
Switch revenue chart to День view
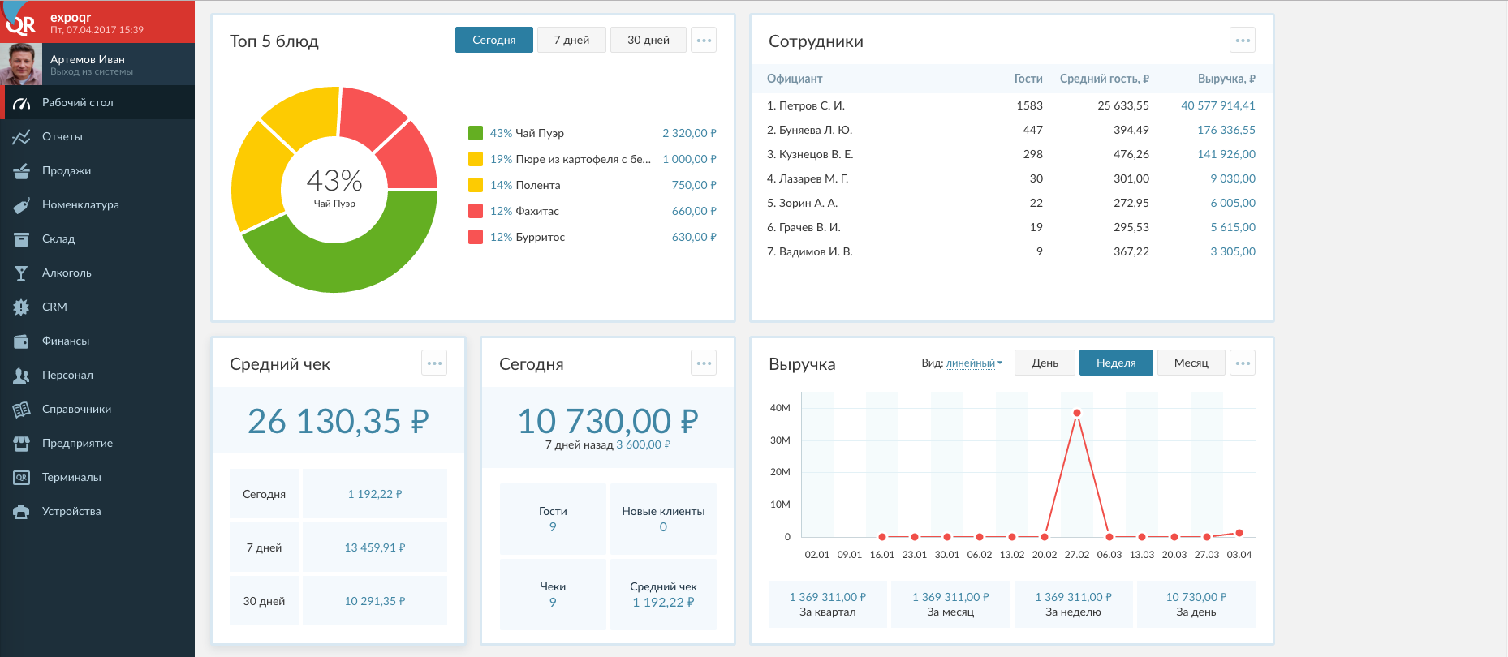[x=1045, y=363]
